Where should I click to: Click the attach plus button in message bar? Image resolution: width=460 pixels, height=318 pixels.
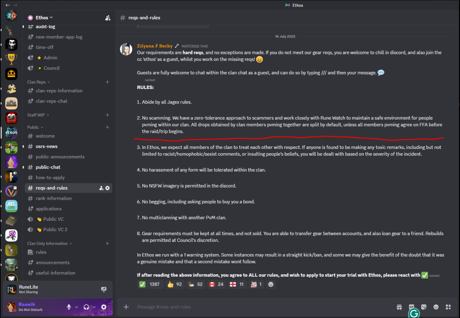point(126,307)
